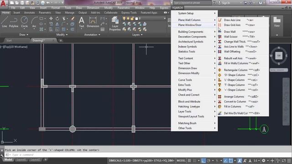Open the YQARCH menu
This screenshot has height=164, width=292.
[177, 8]
